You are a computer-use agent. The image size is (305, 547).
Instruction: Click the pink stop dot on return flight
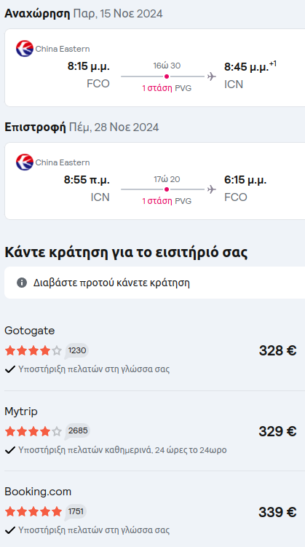(x=167, y=189)
